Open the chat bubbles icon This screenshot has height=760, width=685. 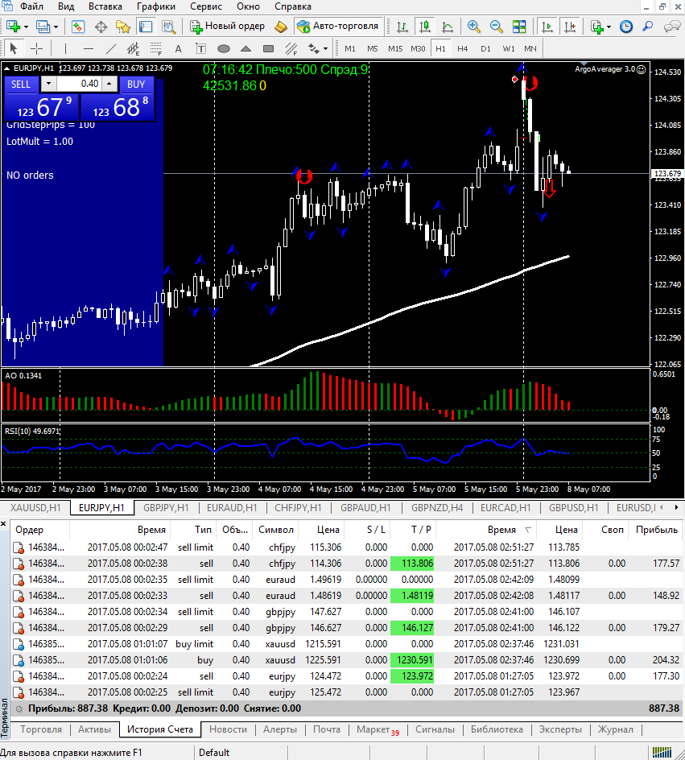[672, 27]
